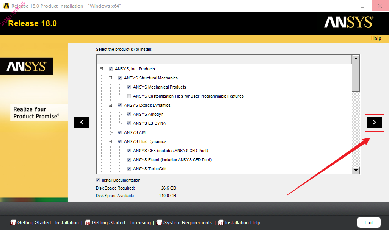Enable ANSYS Customization Files for User Programmable Features
Viewport: 389px width, 230px height.
(129, 96)
